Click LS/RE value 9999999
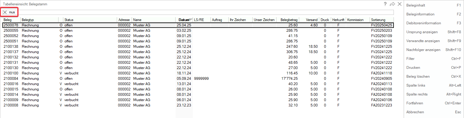464x118 pixels. [x=201, y=79]
